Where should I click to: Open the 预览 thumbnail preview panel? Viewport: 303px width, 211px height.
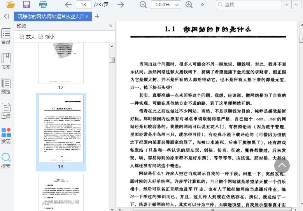pyautogui.click(x=6, y=86)
